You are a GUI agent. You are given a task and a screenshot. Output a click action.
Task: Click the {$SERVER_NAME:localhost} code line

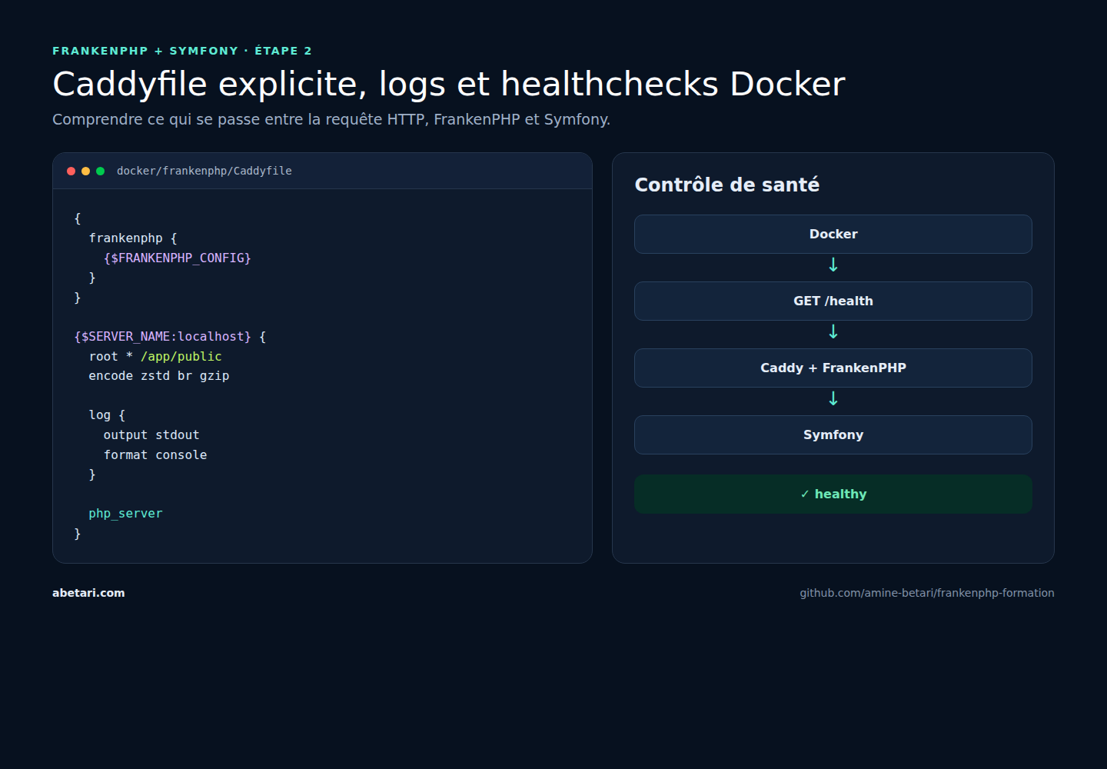click(170, 337)
